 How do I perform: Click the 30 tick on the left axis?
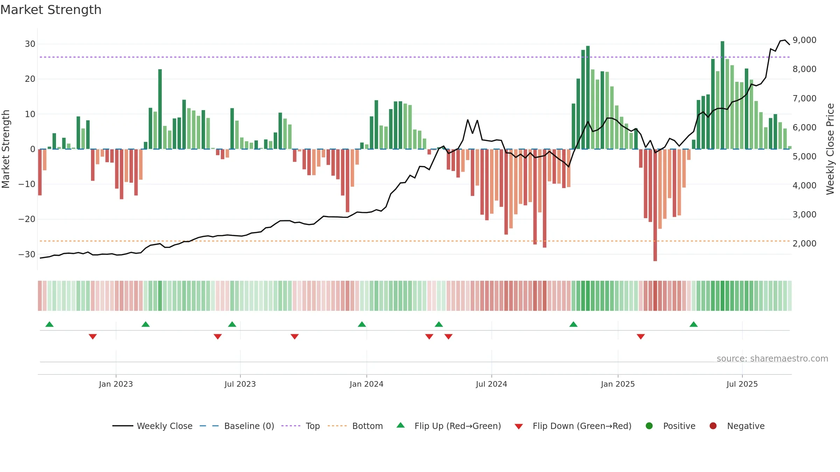click(30, 44)
